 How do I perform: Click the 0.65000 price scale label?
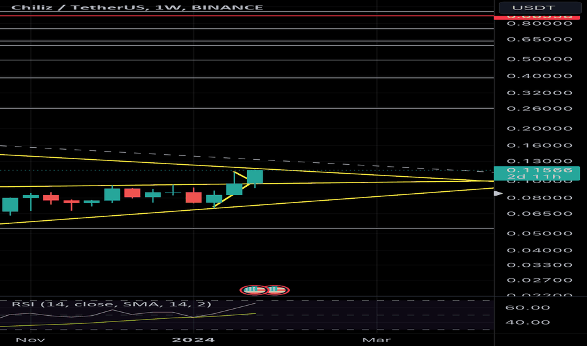pyautogui.click(x=540, y=39)
